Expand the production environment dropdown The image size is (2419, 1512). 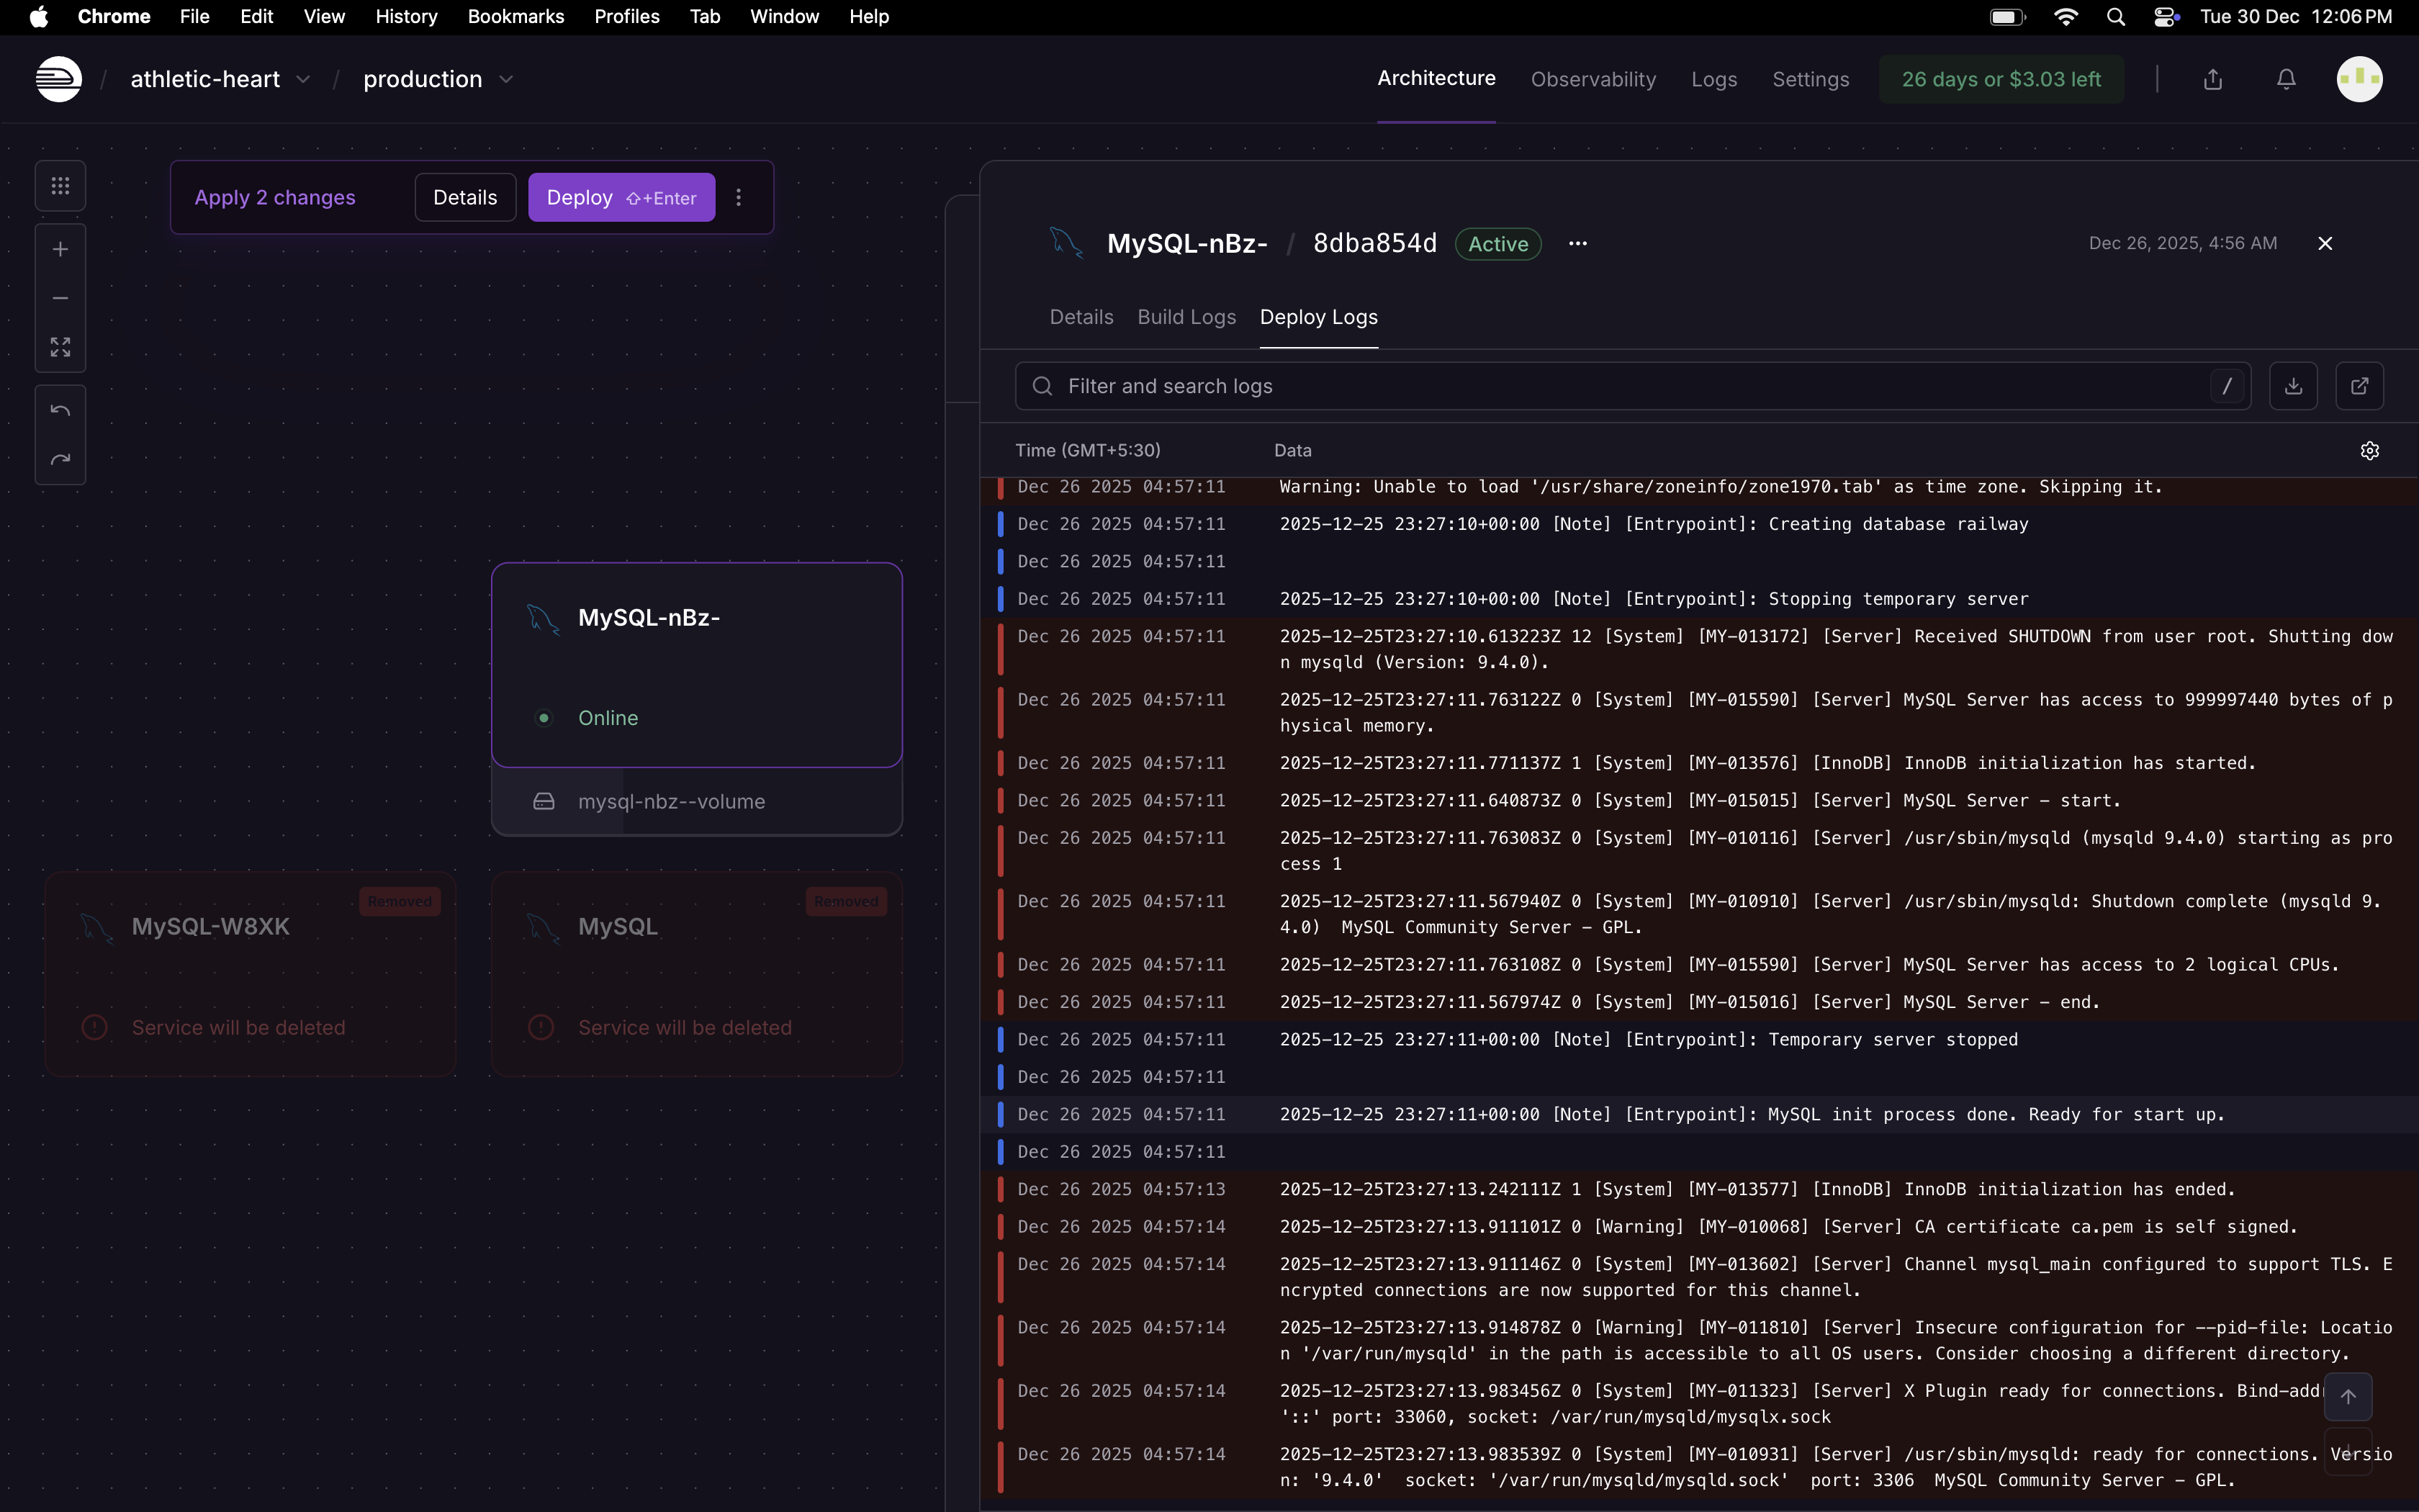pyautogui.click(x=506, y=79)
